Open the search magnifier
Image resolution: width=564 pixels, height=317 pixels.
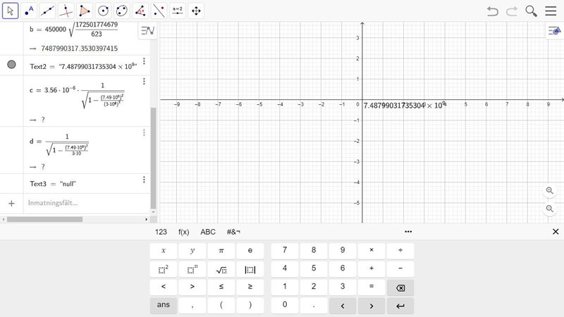531,11
